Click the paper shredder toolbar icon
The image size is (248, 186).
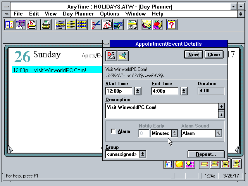coord(132,25)
